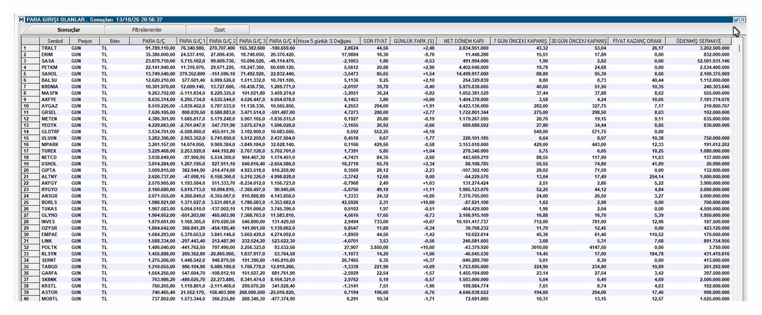Click the 30 GÜN ÖNCEKİ KAPANIŞ header
Image resolution: width=762 pixels, height=315 pixels.
[x=579, y=40]
